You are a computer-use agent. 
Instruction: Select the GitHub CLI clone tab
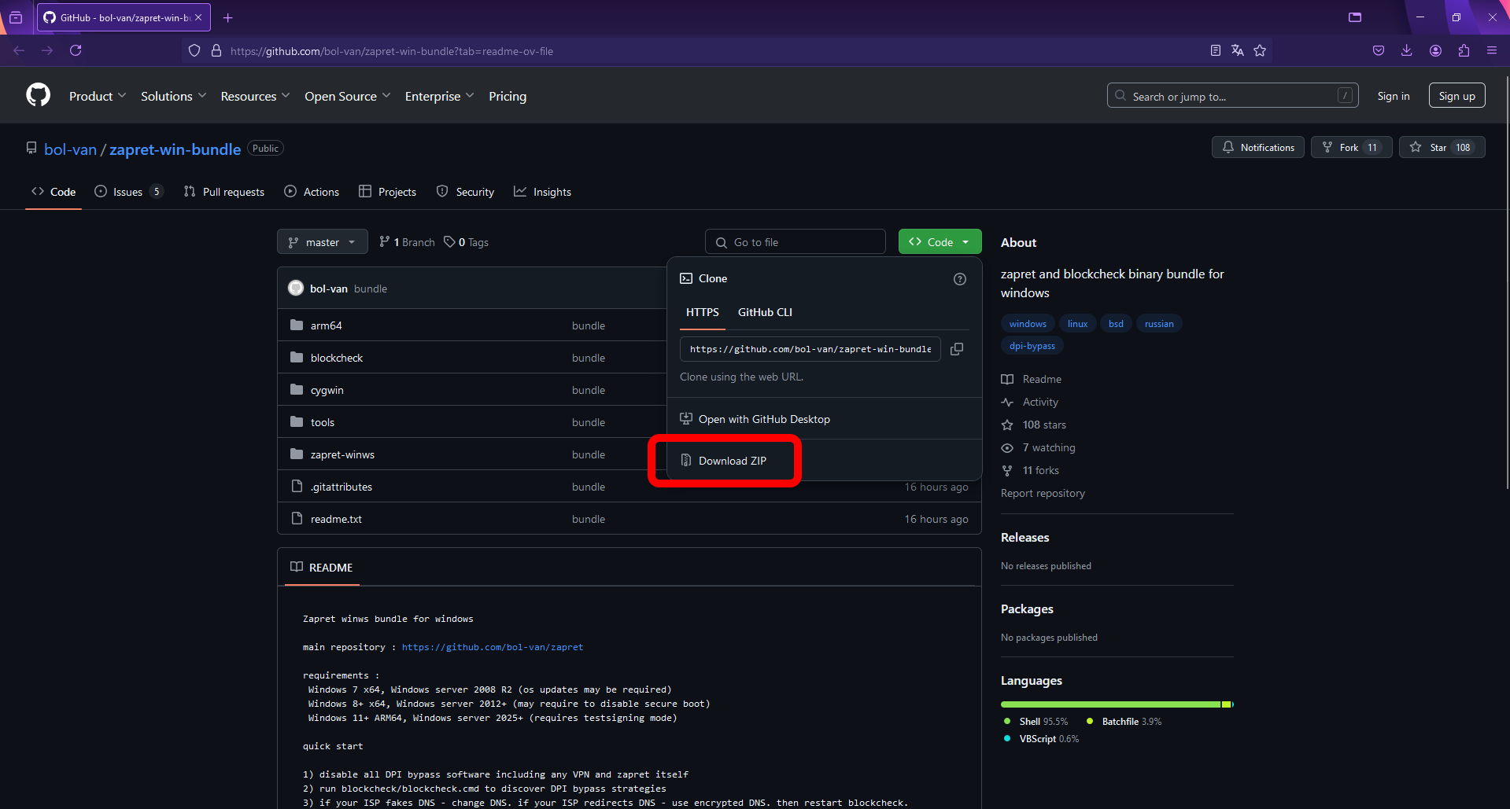(x=765, y=312)
